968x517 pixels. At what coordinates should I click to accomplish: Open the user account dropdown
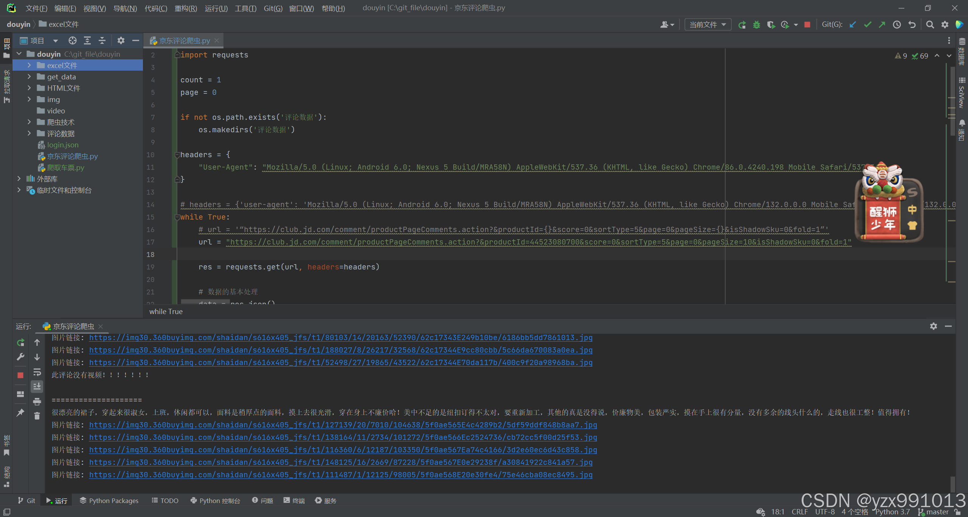(x=667, y=25)
